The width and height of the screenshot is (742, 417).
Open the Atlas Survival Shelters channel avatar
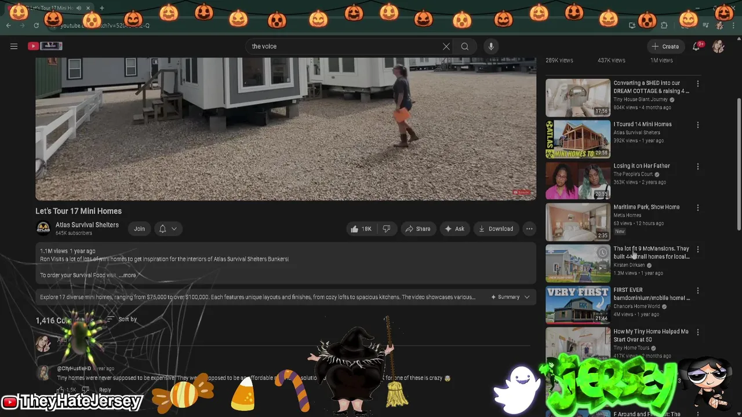(x=43, y=228)
